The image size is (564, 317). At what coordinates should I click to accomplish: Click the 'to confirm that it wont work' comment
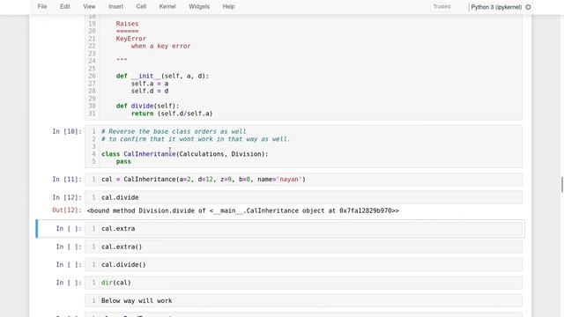196,139
